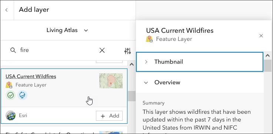Click results list scroll up arrow
This screenshot has height=134, width=273.
(132, 64)
